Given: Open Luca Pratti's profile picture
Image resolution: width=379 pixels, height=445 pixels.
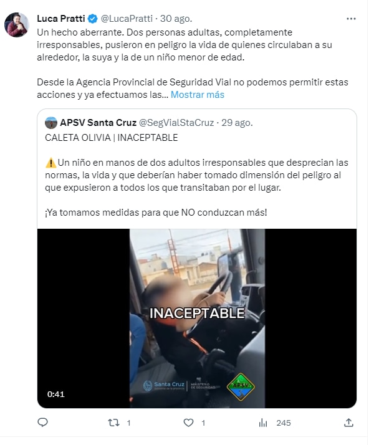Looking at the screenshot, I should click(x=16, y=25).
